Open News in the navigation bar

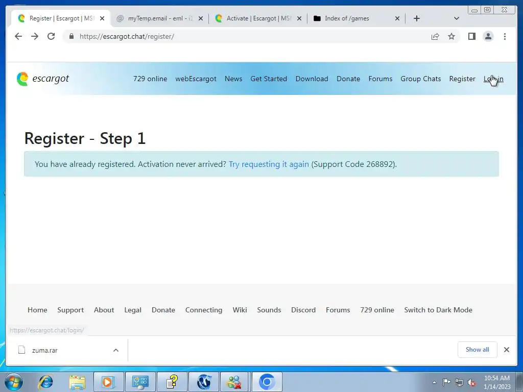coord(233,79)
